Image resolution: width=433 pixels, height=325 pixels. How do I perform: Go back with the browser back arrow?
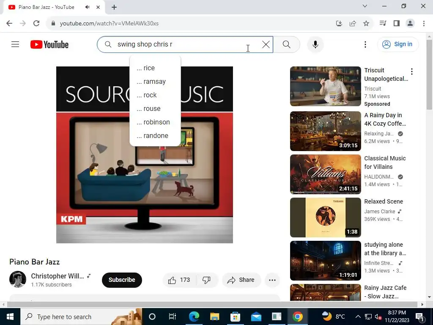[9, 23]
